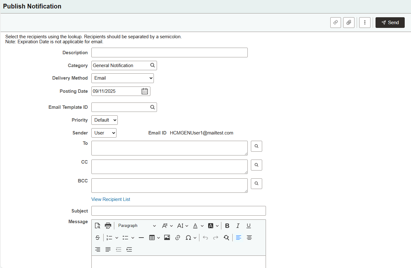This screenshot has height=268, width=411.
Task: Open the Posting Date calendar picker
Action: pyautogui.click(x=144, y=91)
